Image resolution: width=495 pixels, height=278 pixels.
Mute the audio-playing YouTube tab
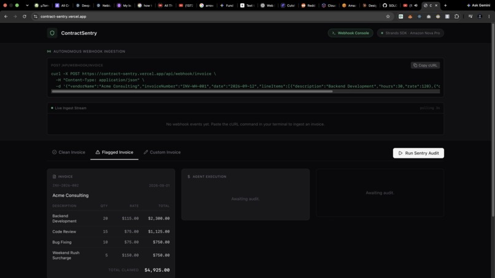pyautogui.click(x=416, y=6)
